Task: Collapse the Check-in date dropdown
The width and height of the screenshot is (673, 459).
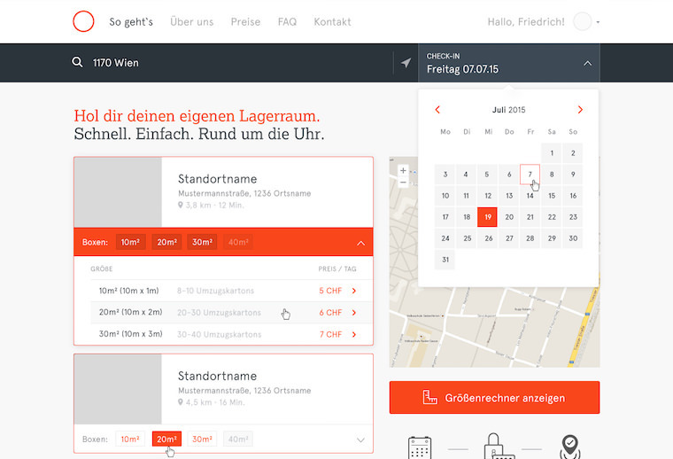Action: point(587,64)
